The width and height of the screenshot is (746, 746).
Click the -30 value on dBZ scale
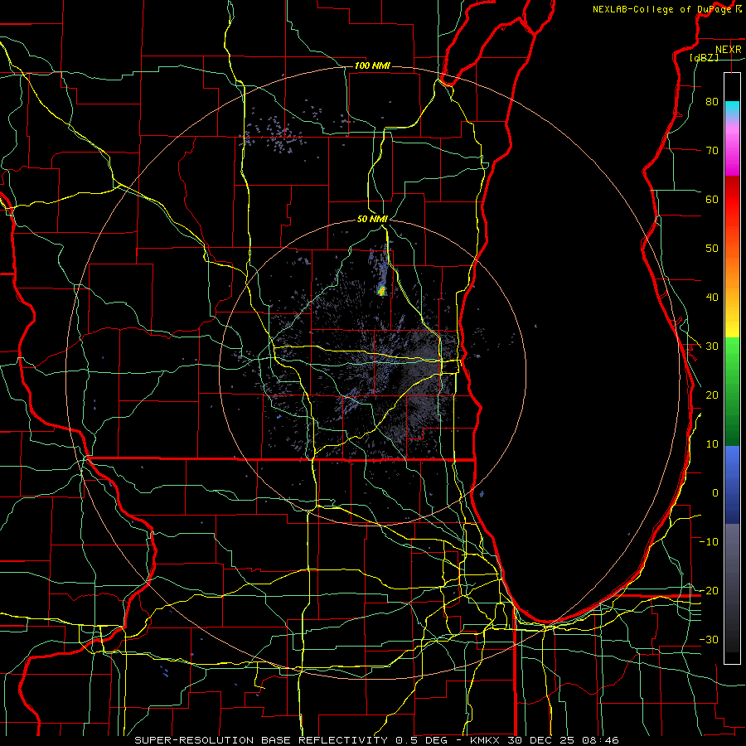[709, 639]
